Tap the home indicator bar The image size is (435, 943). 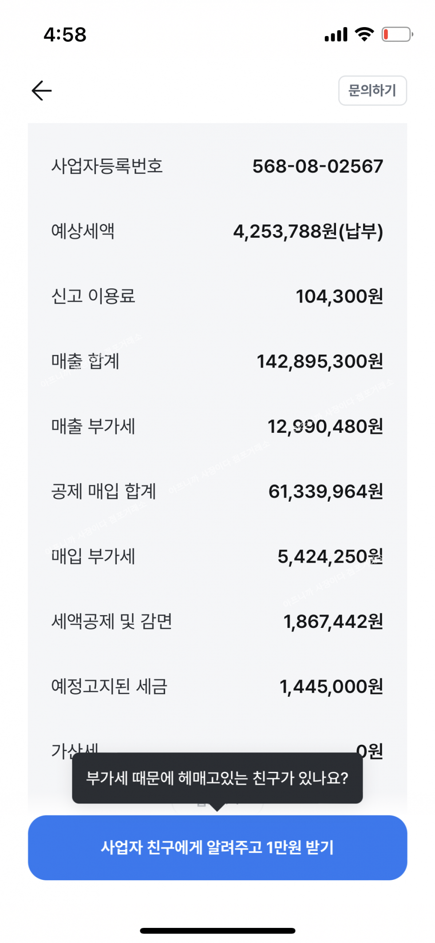tap(217, 930)
